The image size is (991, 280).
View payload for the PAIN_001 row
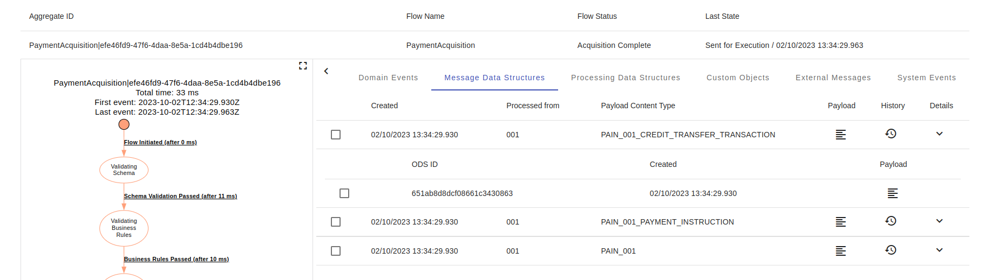(x=840, y=251)
